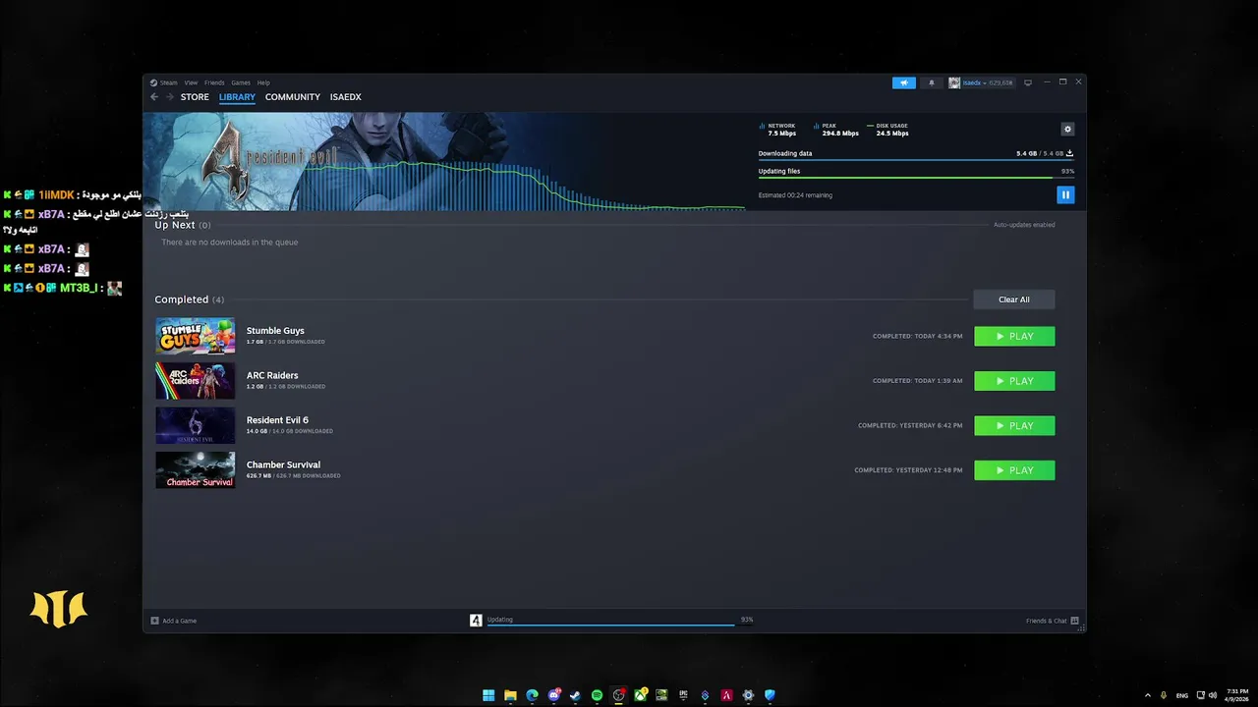Open Xbox app from taskbar
This screenshot has height=707, width=1258.
(x=640, y=695)
